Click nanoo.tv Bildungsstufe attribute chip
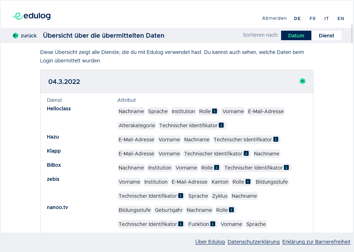 135,210
